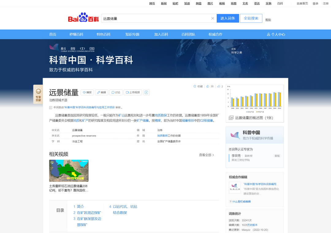Open the 矿产储量 link in summary
The height and width of the screenshot is (233, 331).
tap(143, 120)
